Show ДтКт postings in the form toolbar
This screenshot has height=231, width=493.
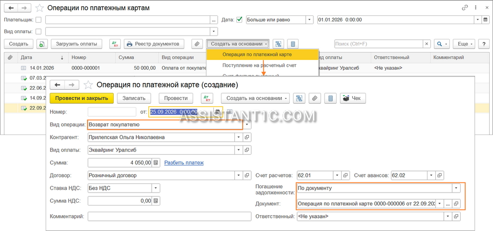[x=207, y=98]
